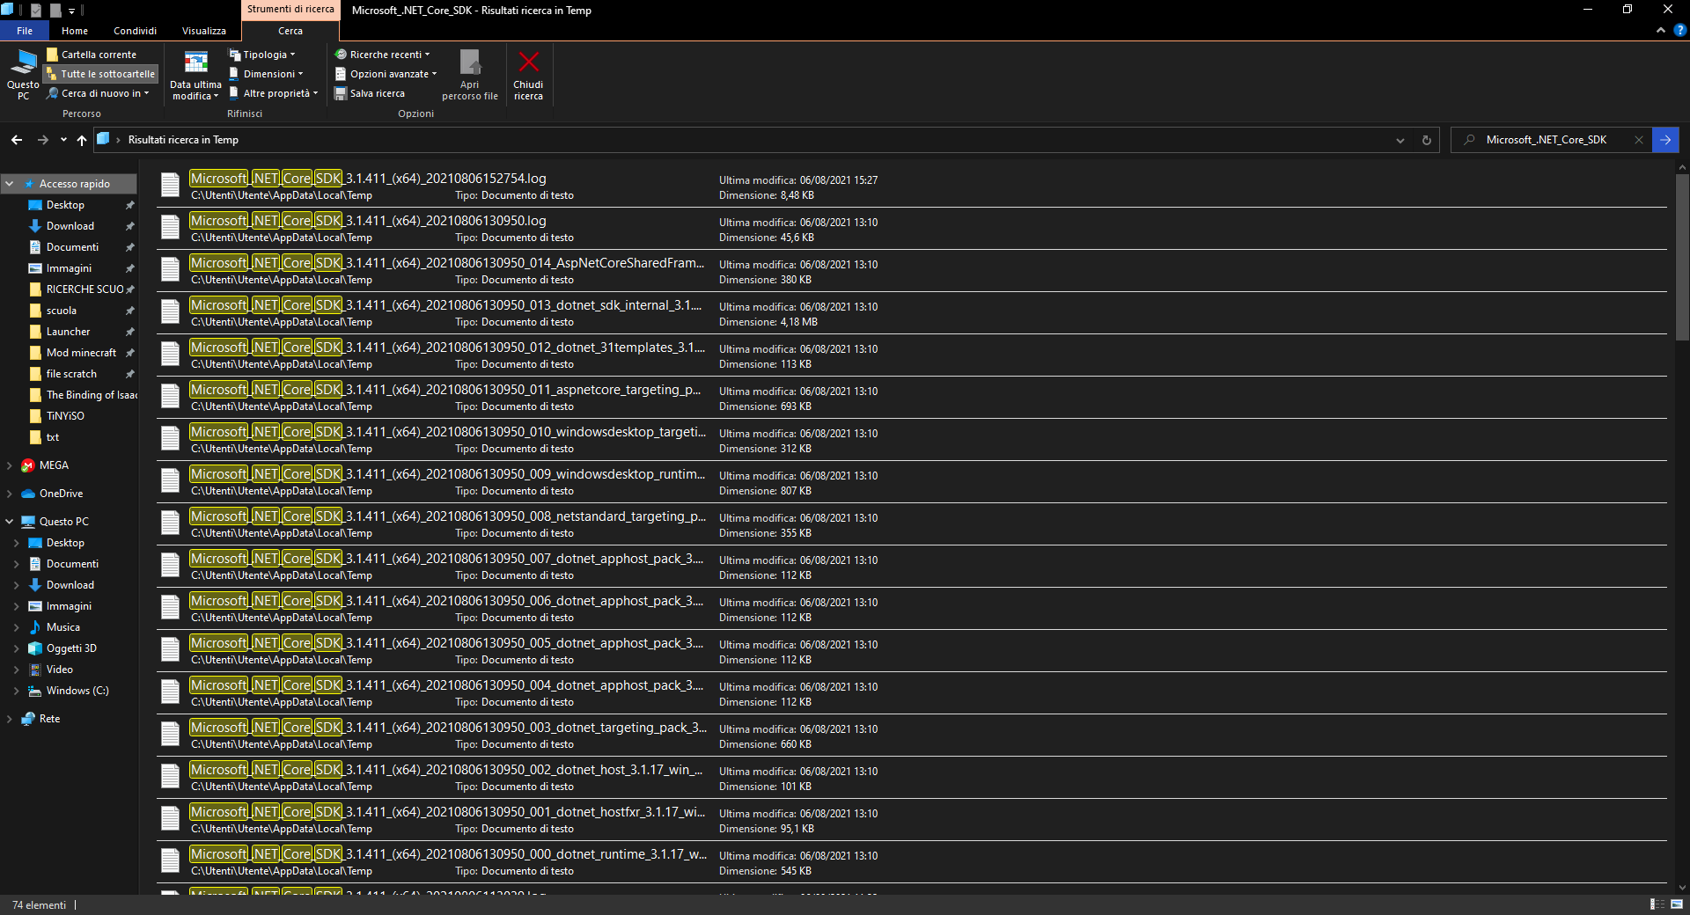Submit the search with the arrow button
1690x915 pixels.
tap(1666, 140)
